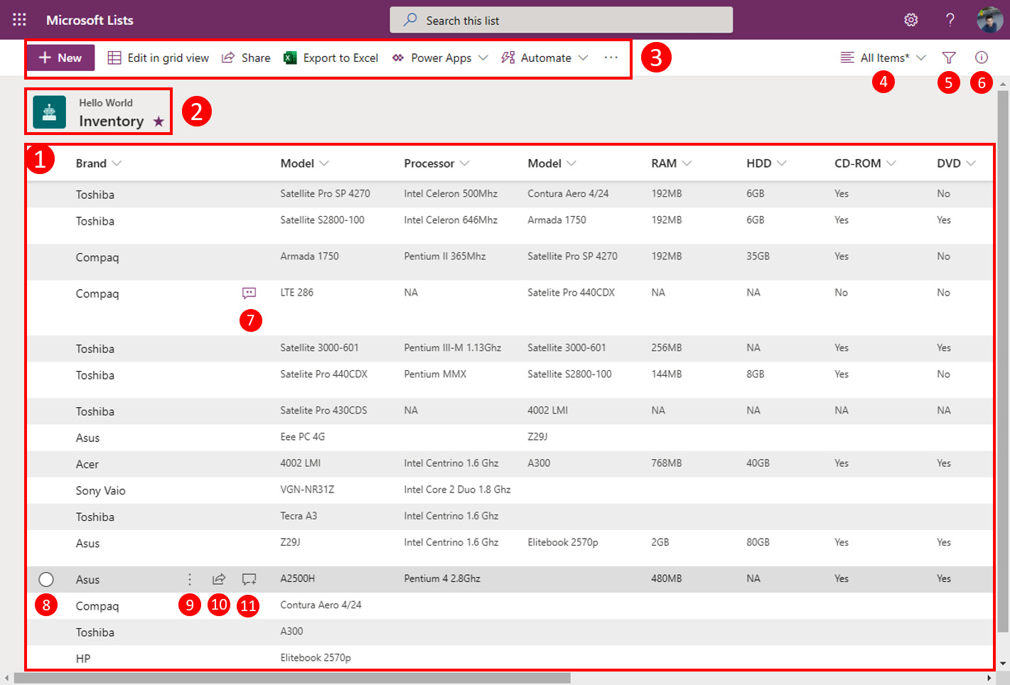Click in the Search this list box

coord(562,20)
